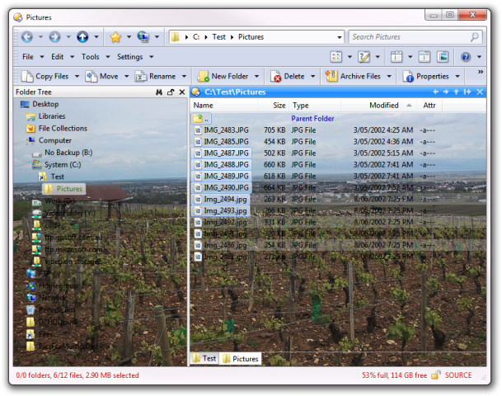The image size is (502, 396).
Task: Sort the file list by the Modified column header
Action: (x=384, y=106)
